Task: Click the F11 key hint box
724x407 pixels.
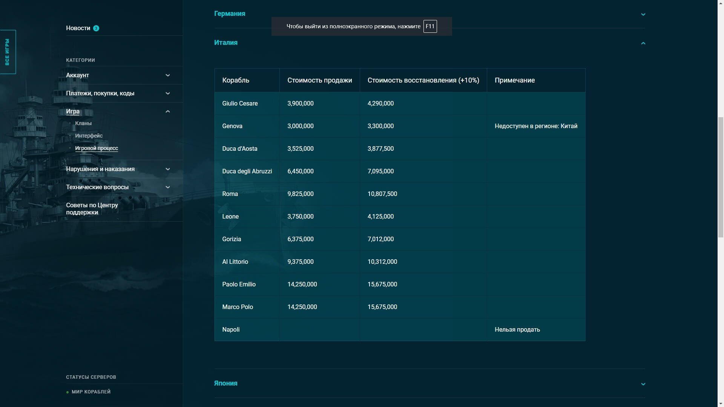Action: coord(430,26)
